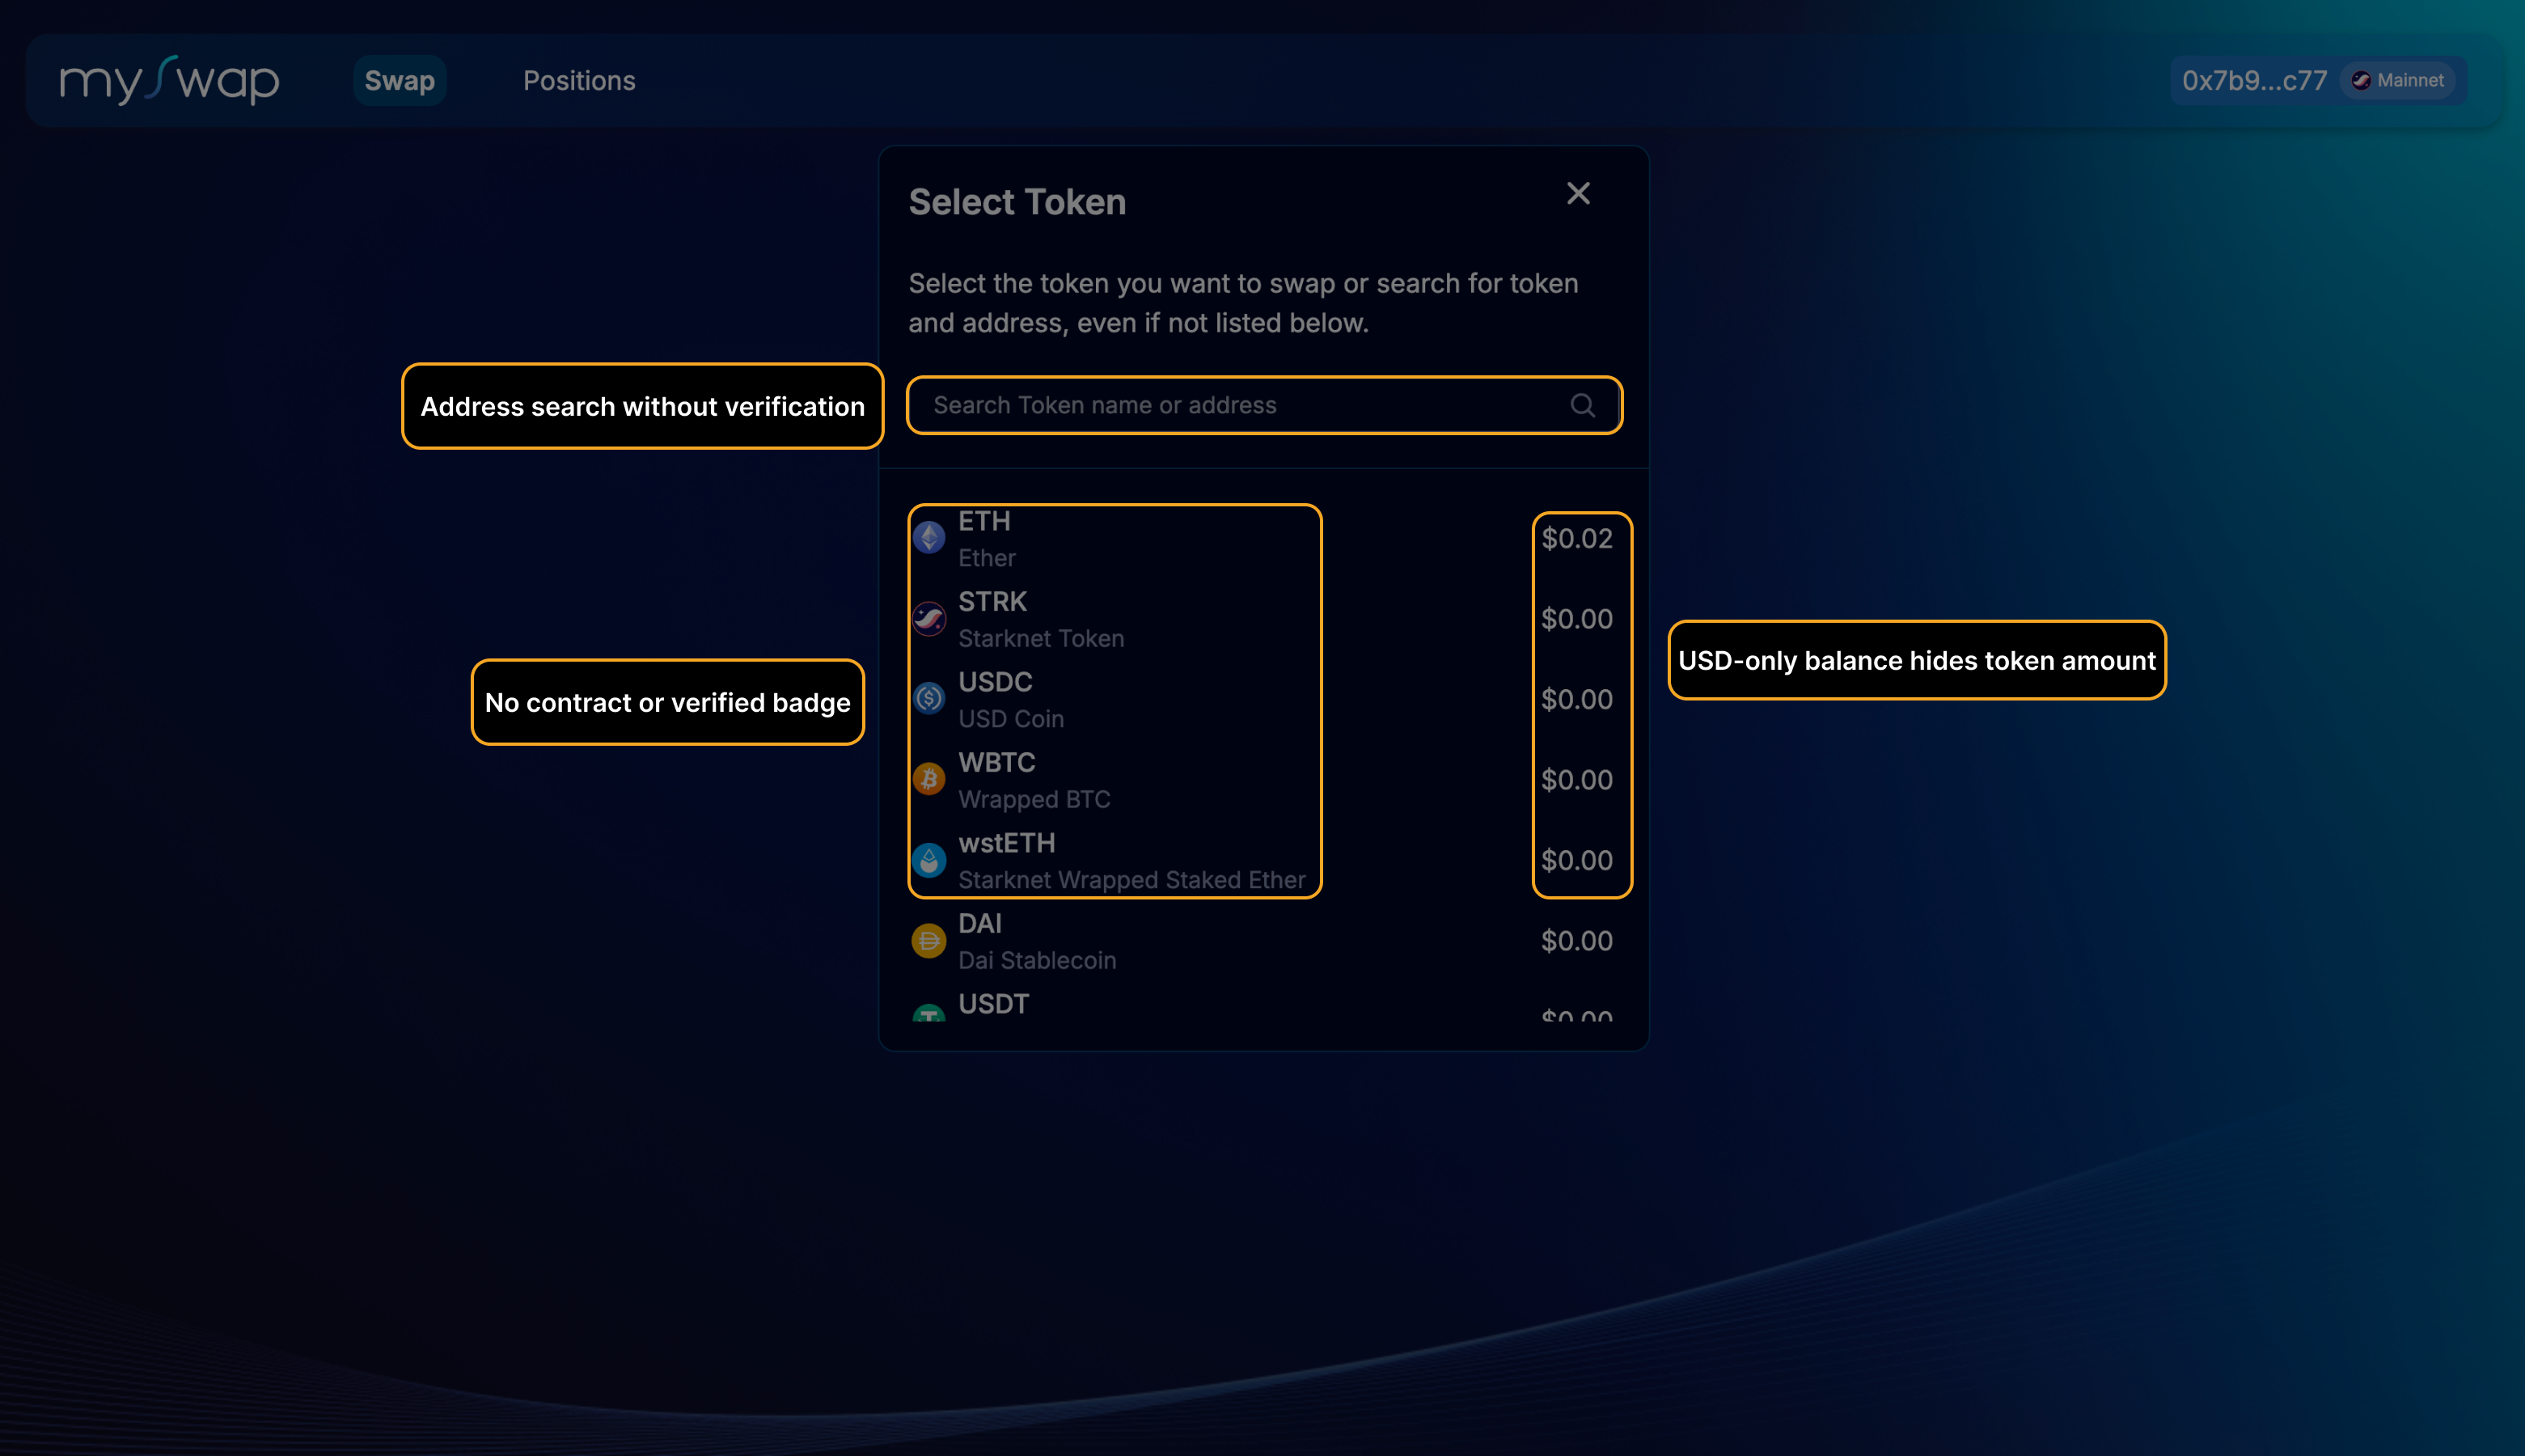
Task: Click the DAI Stablecoin icon
Action: pos(928,940)
